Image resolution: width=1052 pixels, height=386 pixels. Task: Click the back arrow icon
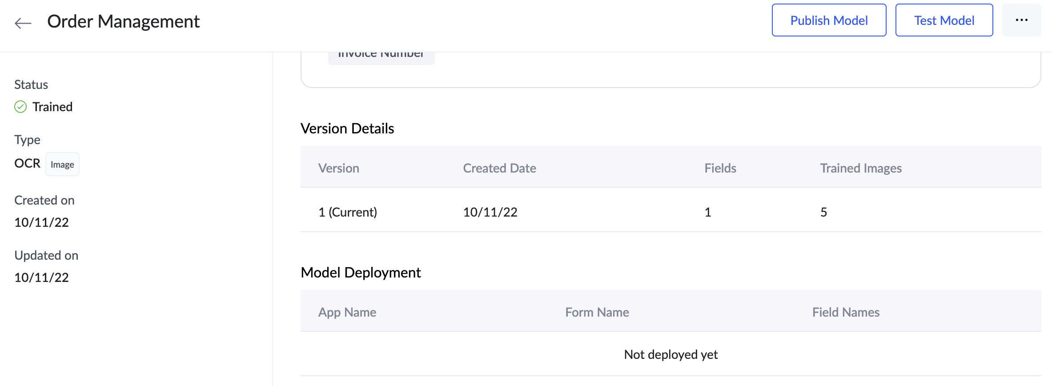(x=23, y=22)
